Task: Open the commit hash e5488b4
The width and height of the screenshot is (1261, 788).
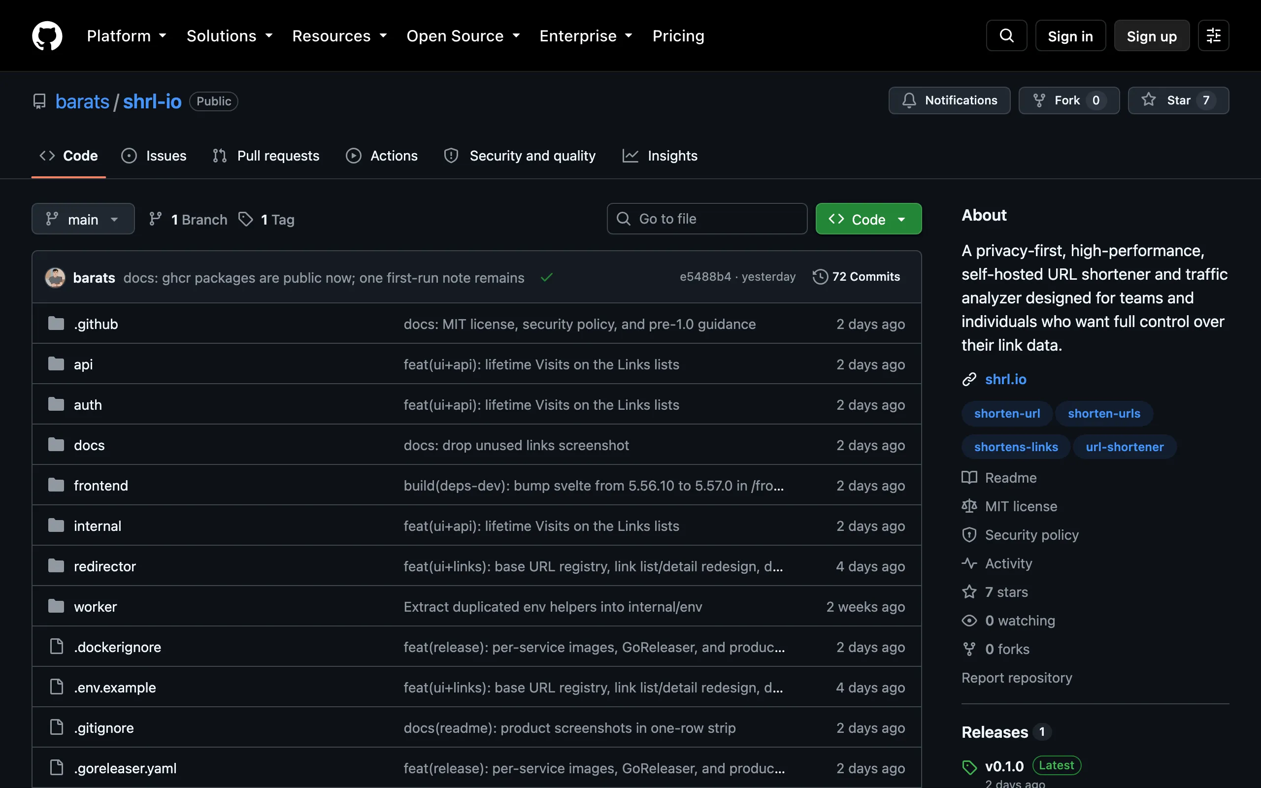Action: click(705, 277)
